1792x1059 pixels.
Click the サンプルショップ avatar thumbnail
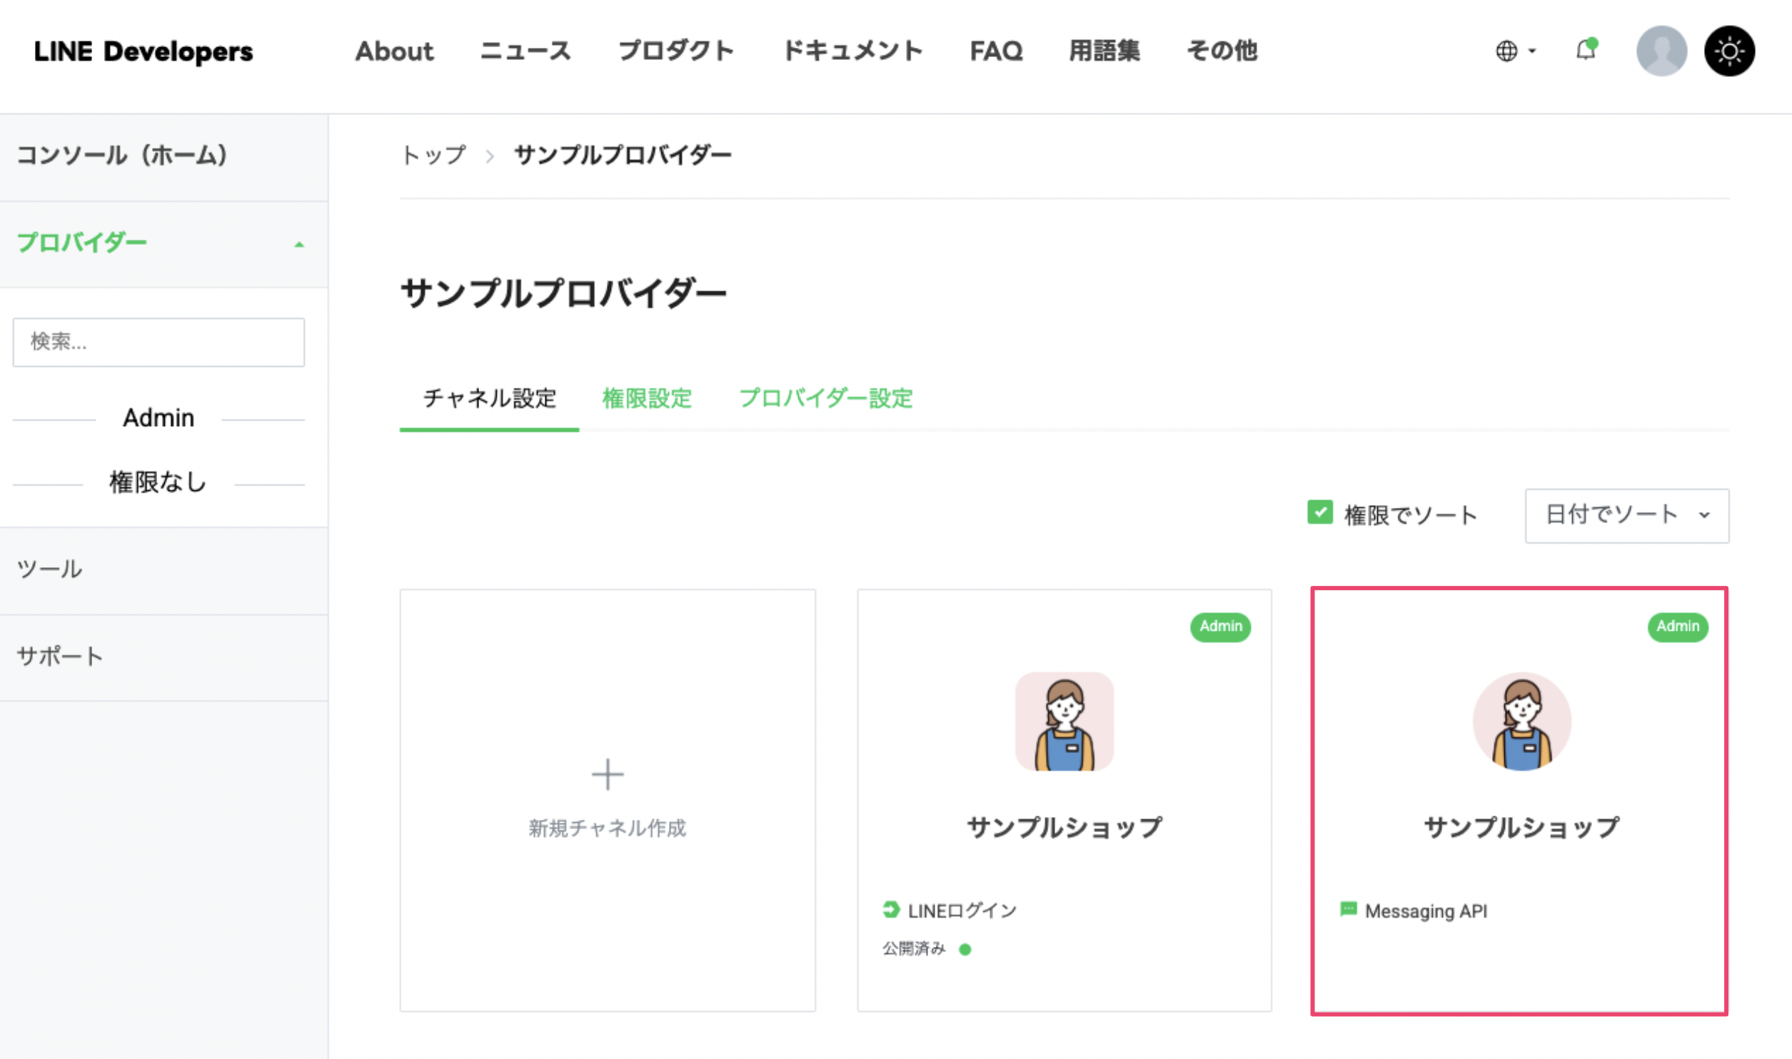[x=1064, y=721]
